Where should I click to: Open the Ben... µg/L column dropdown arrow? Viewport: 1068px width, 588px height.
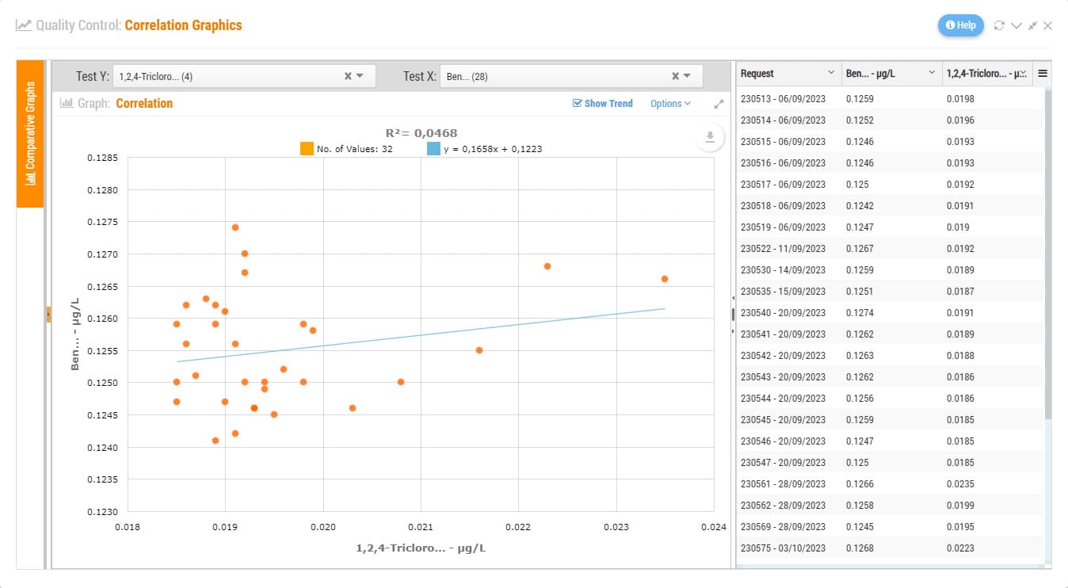pos(933,73)
